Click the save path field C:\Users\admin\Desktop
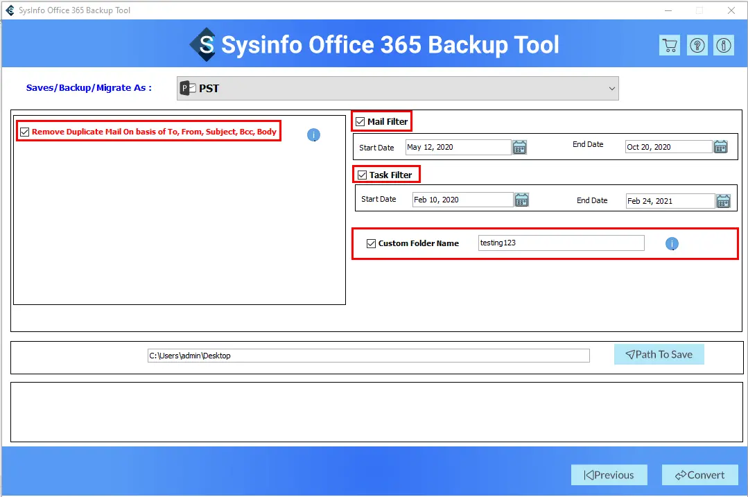 (x=368, y=356)
